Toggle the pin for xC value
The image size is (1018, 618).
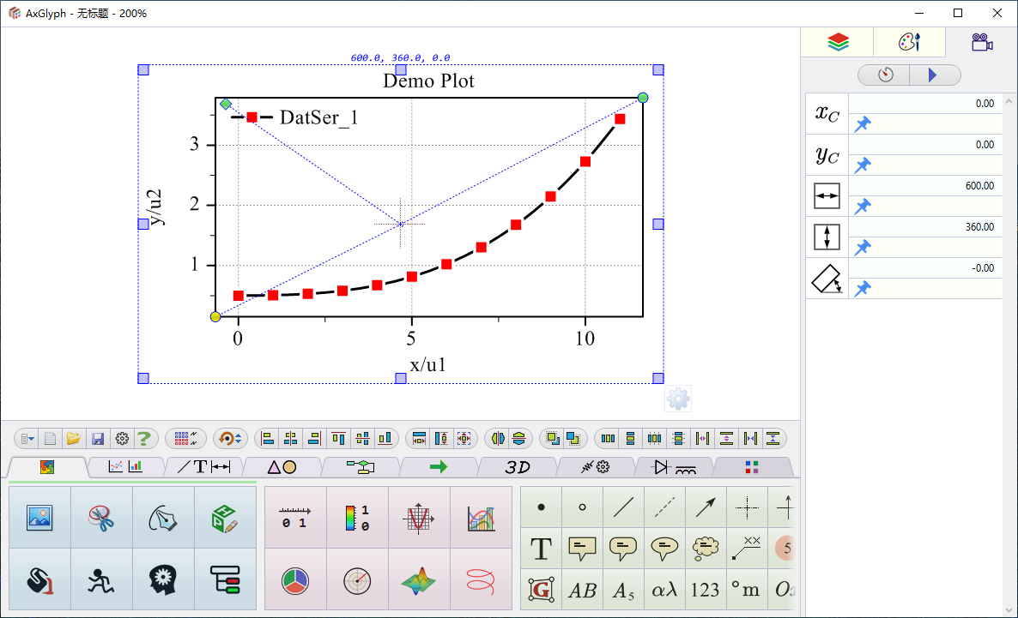pos(863,125)
